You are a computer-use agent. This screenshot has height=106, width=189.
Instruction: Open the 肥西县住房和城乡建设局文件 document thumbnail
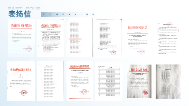pos(138,39)
